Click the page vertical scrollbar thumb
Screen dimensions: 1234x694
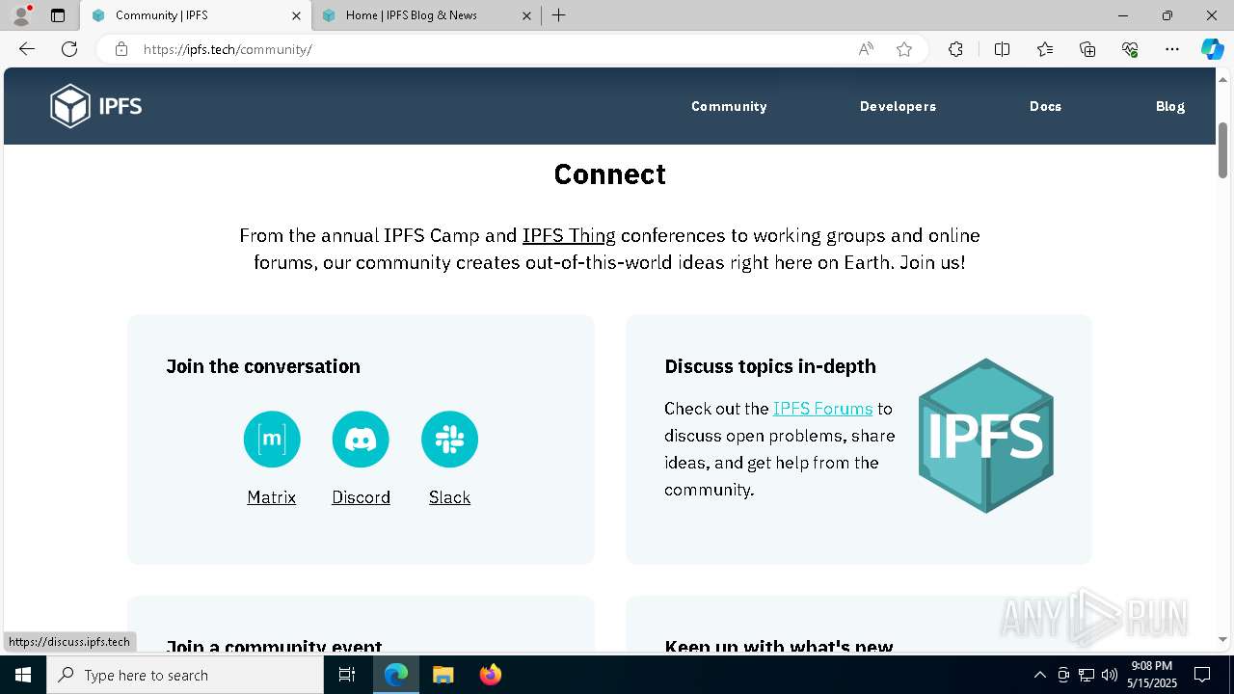point(1223,149)
